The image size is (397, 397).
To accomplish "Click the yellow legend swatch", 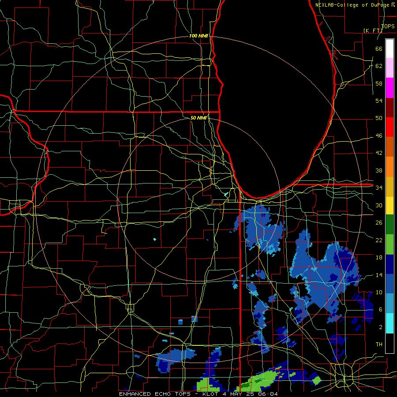I will pyautogui.click(x=390, y=206).
